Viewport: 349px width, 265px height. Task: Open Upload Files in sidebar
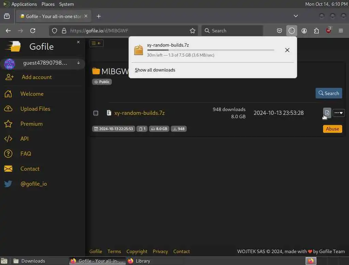(x=35, y=109)
